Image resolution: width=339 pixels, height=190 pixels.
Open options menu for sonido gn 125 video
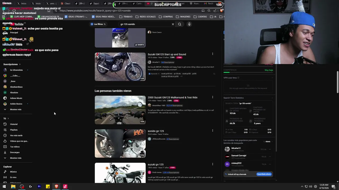click(212, 130)
